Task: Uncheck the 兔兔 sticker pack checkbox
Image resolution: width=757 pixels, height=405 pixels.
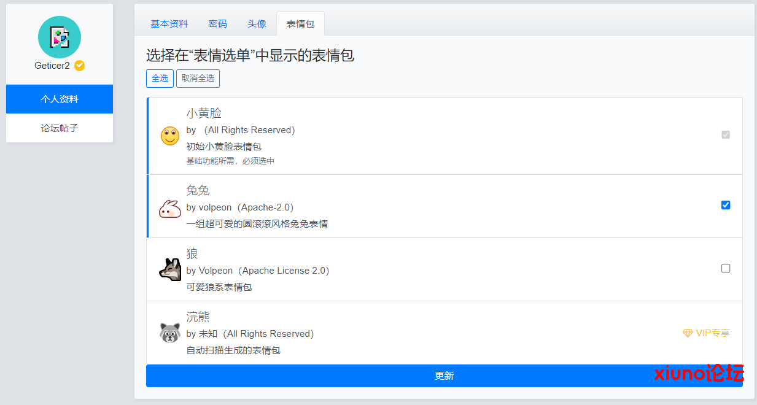Action: point(726,205)
